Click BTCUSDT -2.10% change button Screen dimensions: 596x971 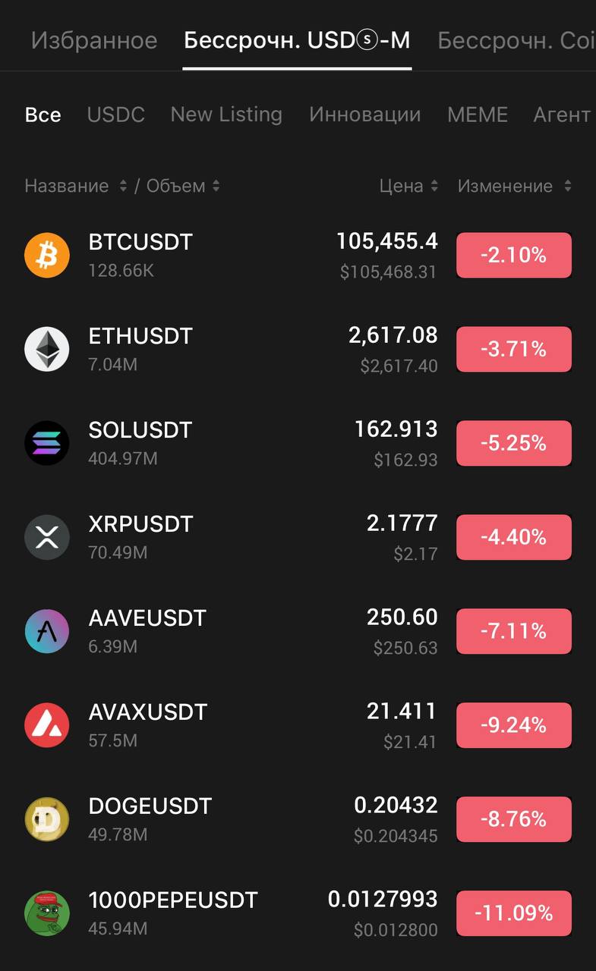point(514,255)
